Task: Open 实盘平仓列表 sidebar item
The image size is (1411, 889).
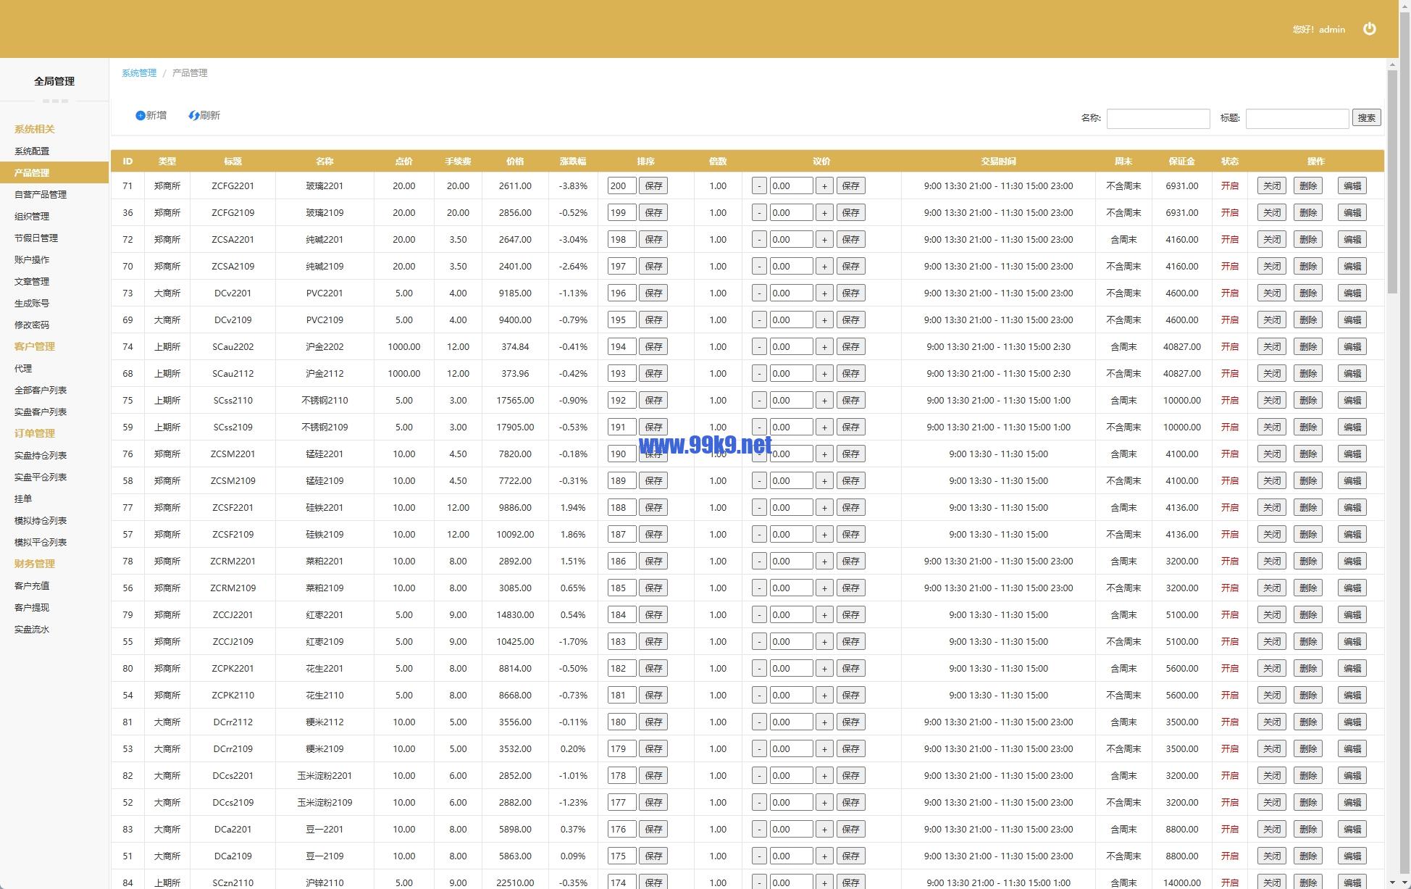Action: coord(41,477)
